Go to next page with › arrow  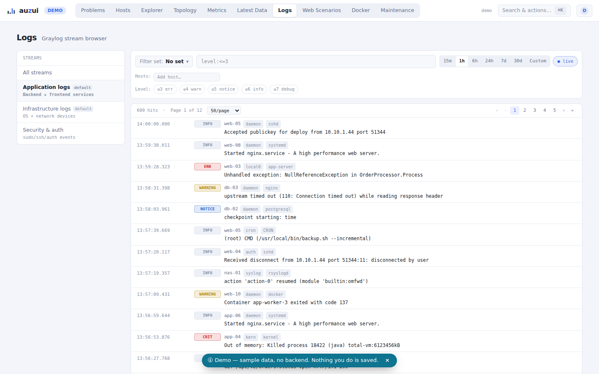tap(564, 111)
